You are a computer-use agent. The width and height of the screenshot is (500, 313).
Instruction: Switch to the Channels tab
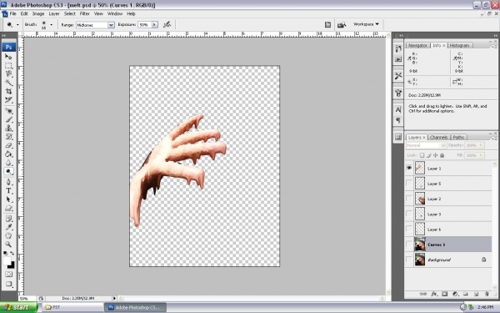pyautogui.click(x=438, y=138)
